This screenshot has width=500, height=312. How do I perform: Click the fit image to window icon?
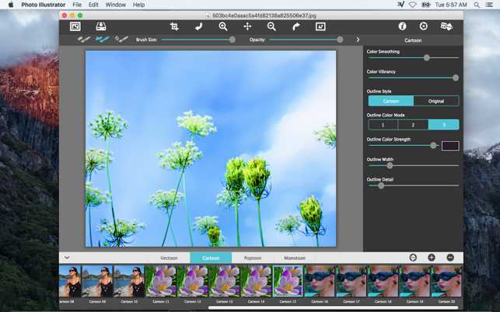(320, 26)
